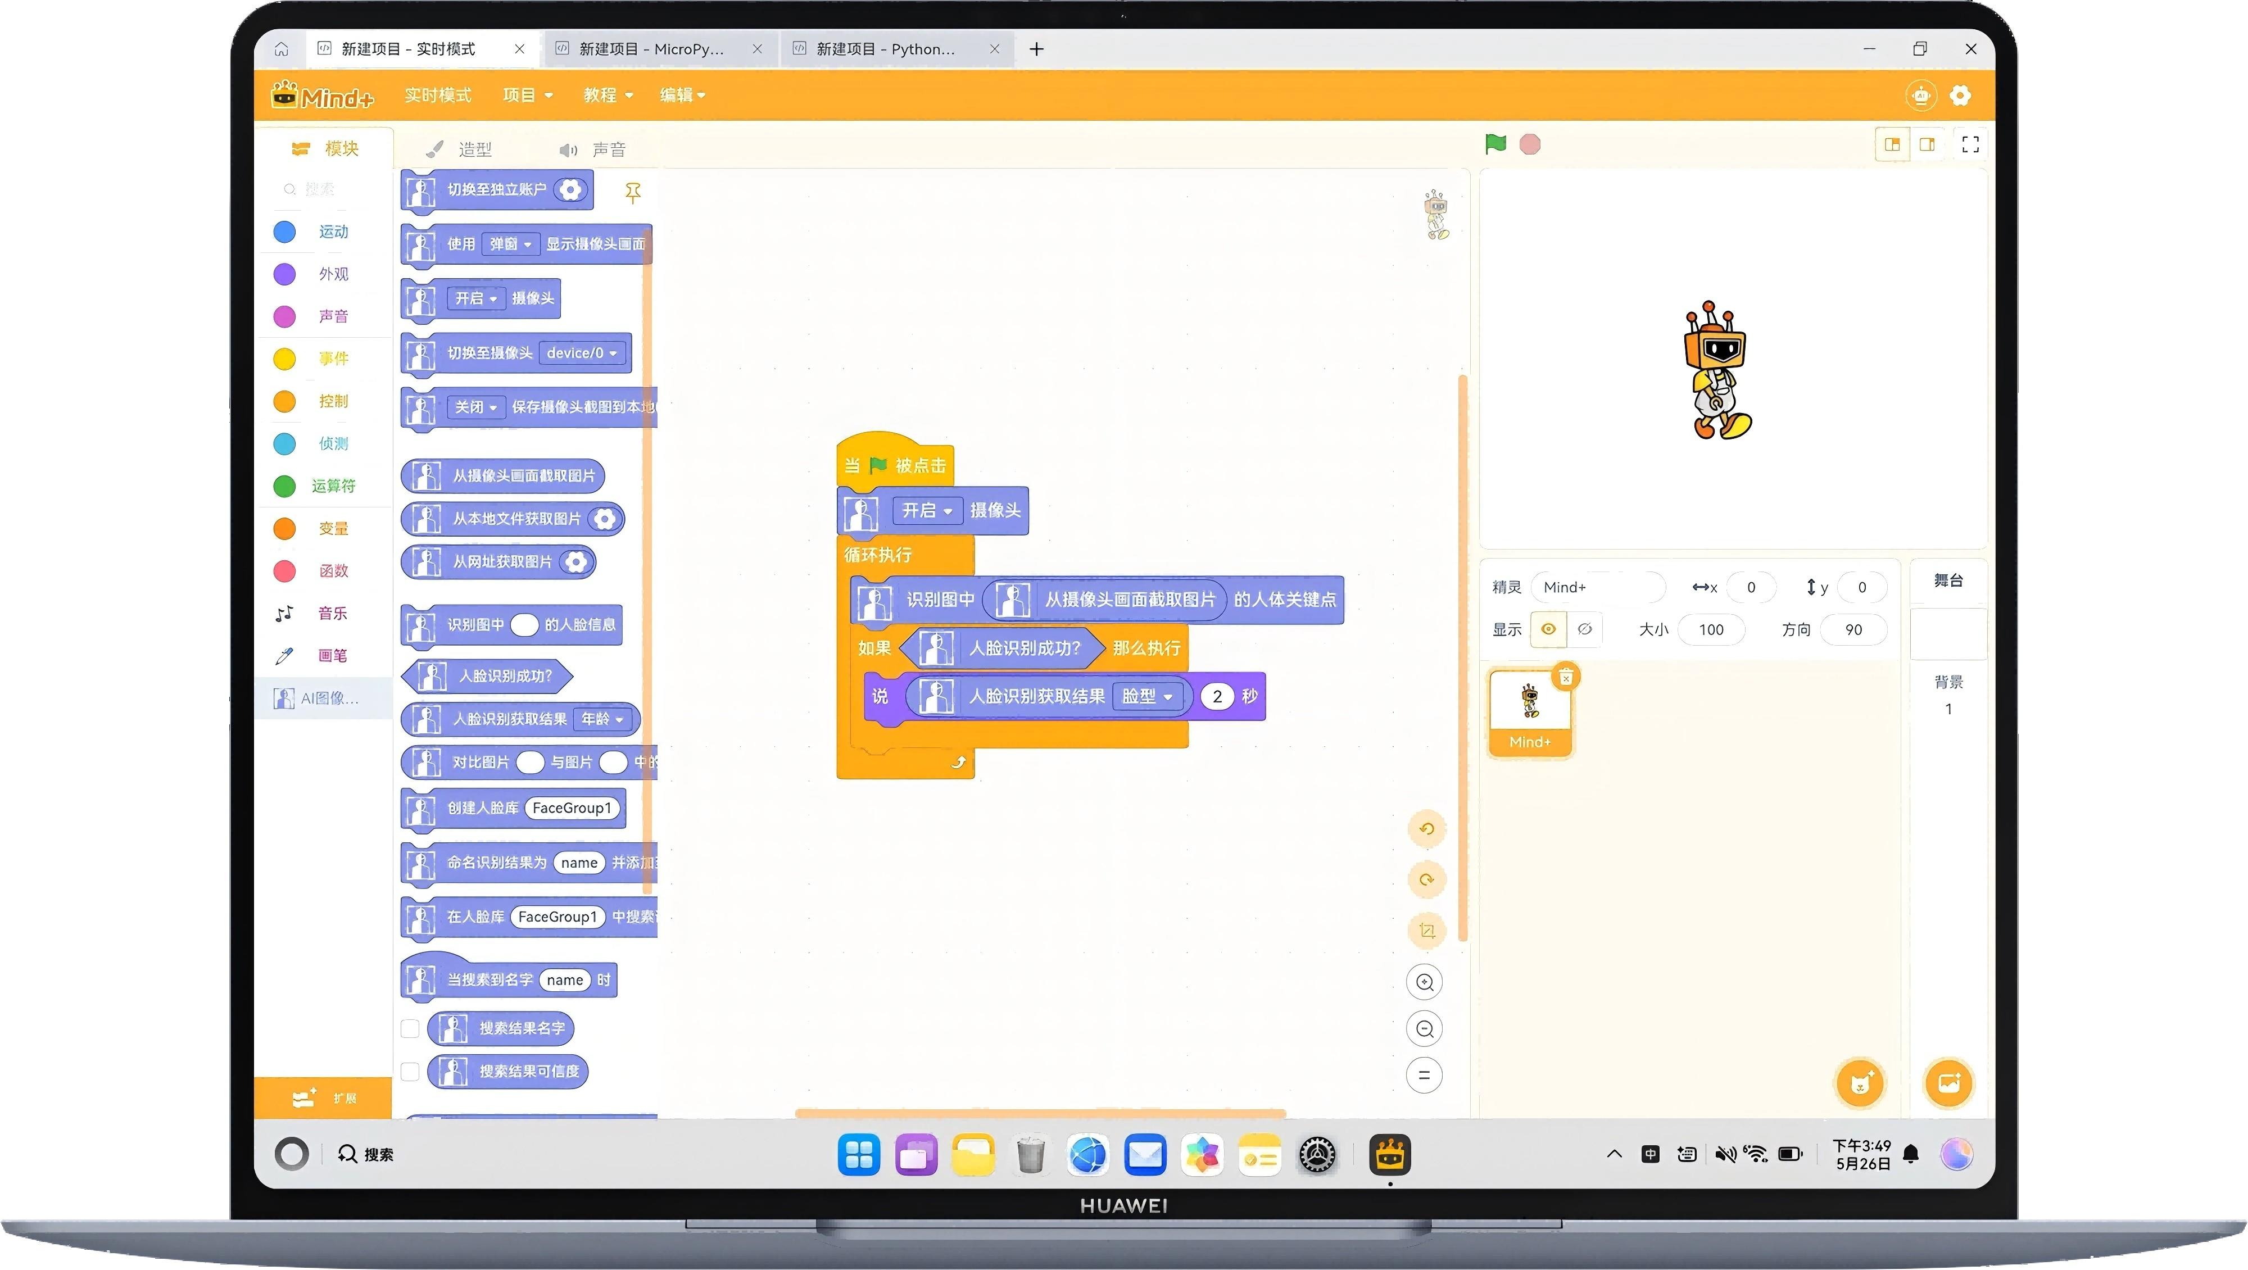Screen dimensions: 2248x1270
Task: Open the 脸型 dropdown in the say block
Action: [x=1146, y=697]
